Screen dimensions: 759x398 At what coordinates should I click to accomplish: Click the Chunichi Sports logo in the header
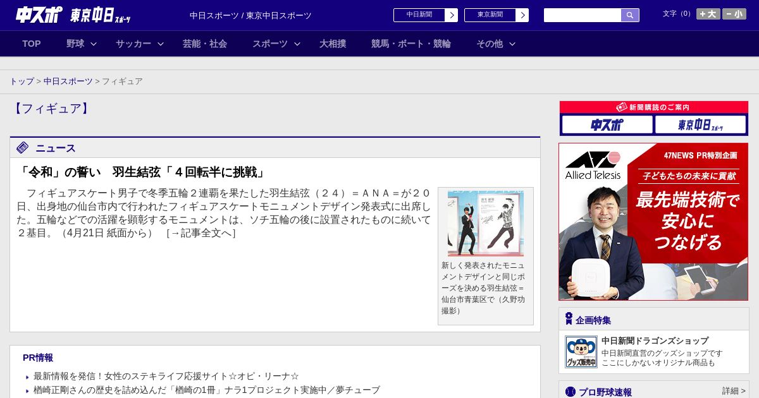pos(39,15)
